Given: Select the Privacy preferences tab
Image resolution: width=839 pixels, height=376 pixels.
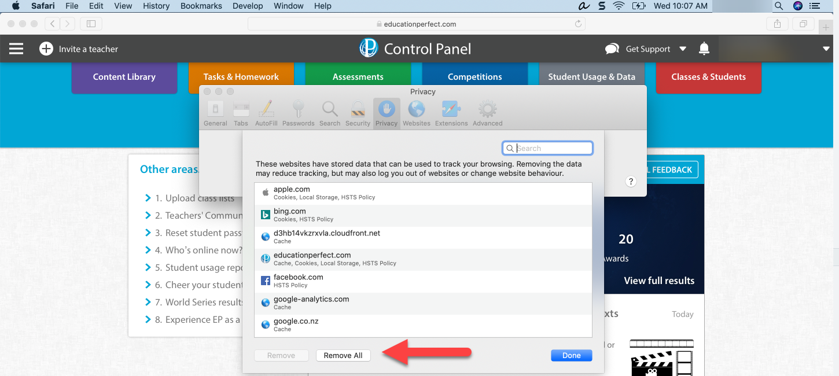Looking at the screenshot, I should pyautogui.click(x=387, y=113).
